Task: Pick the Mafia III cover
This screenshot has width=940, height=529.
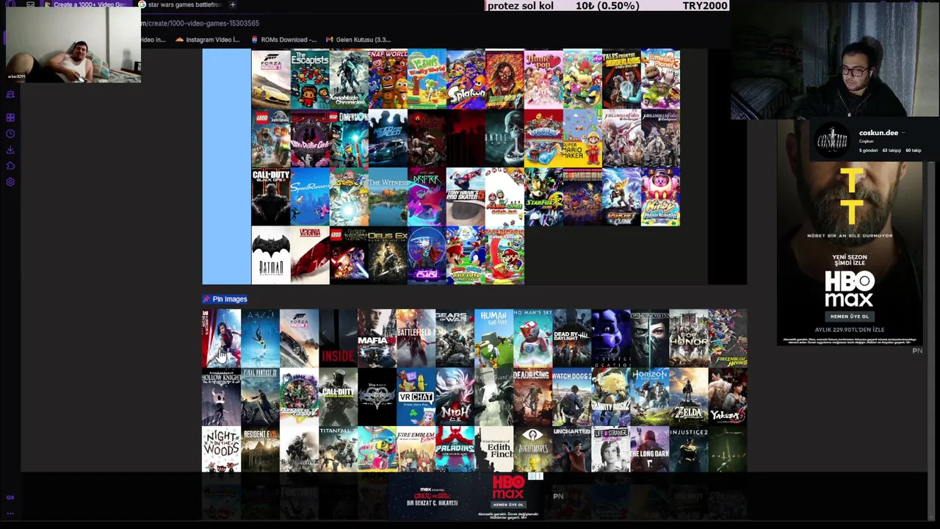Action: 377,338
